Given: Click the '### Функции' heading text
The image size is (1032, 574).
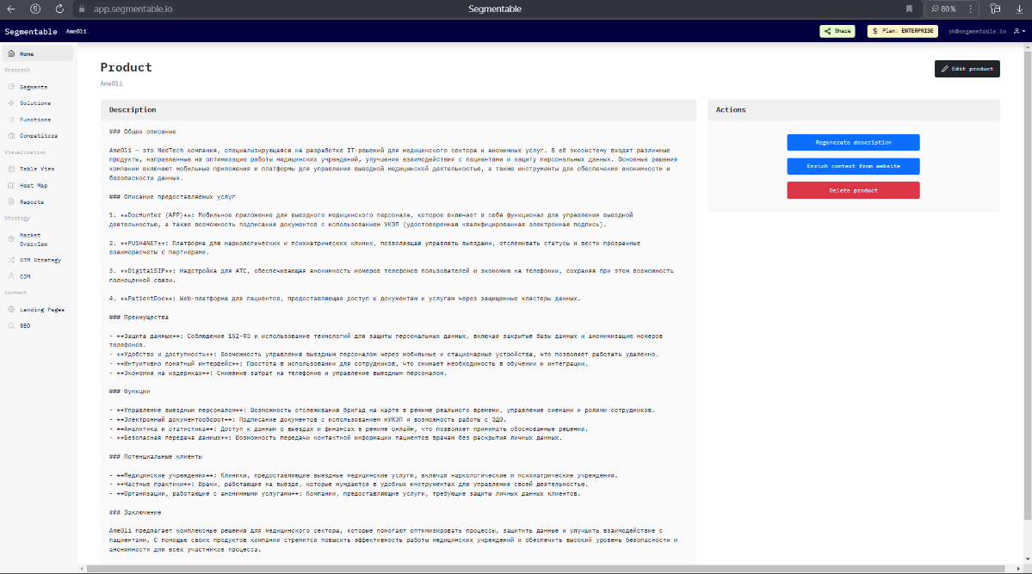Looking at the screenshot, I should tap(130, 391).
